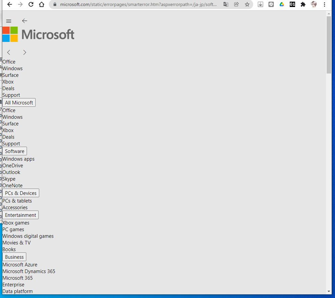The height and width of the screenshot is (298, 335).
Task: Open the Support link under All Microsoft
Action: [11, 144]
